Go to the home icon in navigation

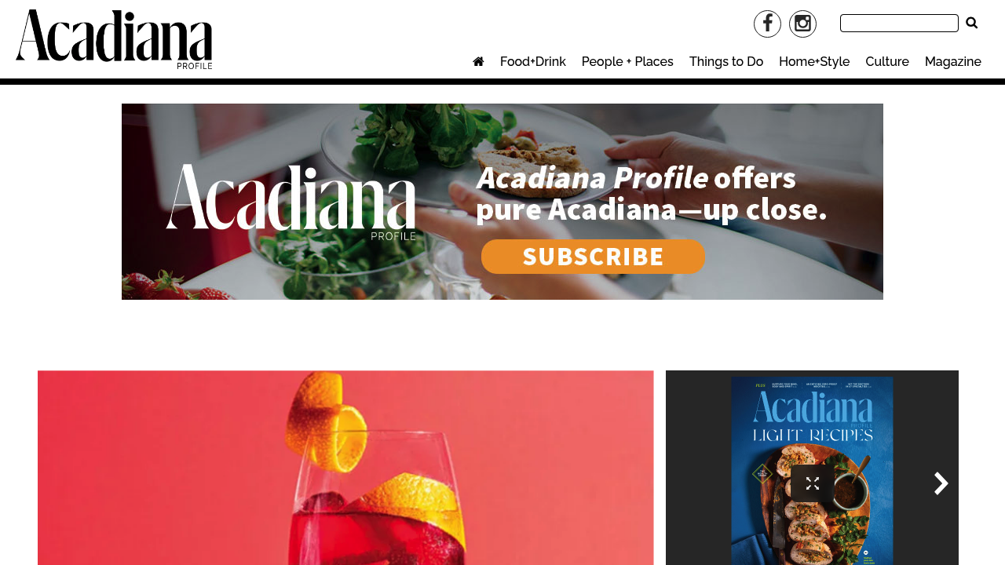[x=478, y=61]
